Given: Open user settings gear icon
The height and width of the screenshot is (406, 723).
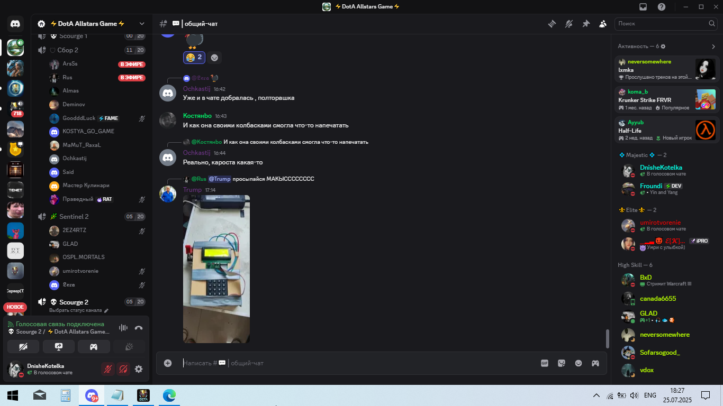Looking at the screenshot, I should [139, 369].
